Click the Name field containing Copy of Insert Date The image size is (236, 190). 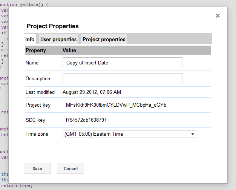[122, 63]
